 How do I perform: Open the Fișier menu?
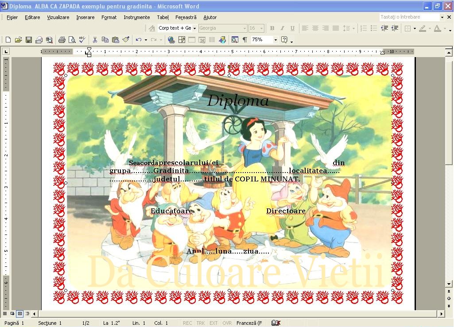click(x=12, y=17)
